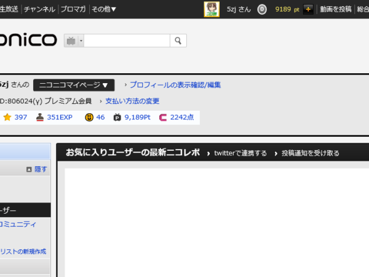This screenshot has height=277, width=369.
Task: Click the 397 star count
Action: [21, 117]
